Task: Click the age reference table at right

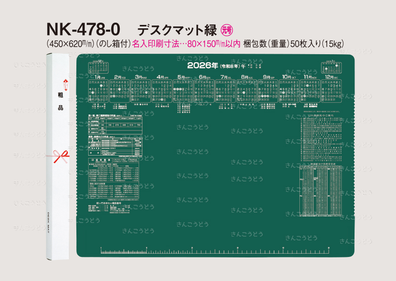Action: [x=321, y=191]
